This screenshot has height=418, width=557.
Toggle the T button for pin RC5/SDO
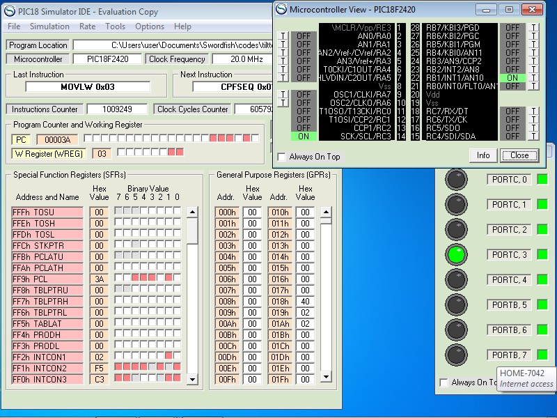coord(533,128)
